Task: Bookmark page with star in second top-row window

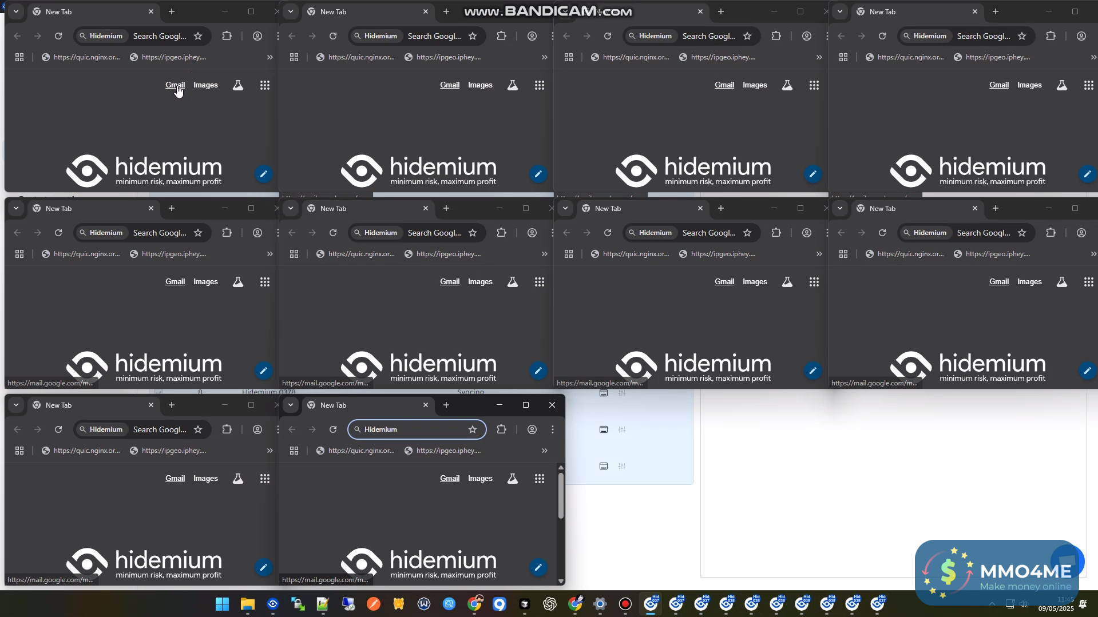Action: point(473,36)
